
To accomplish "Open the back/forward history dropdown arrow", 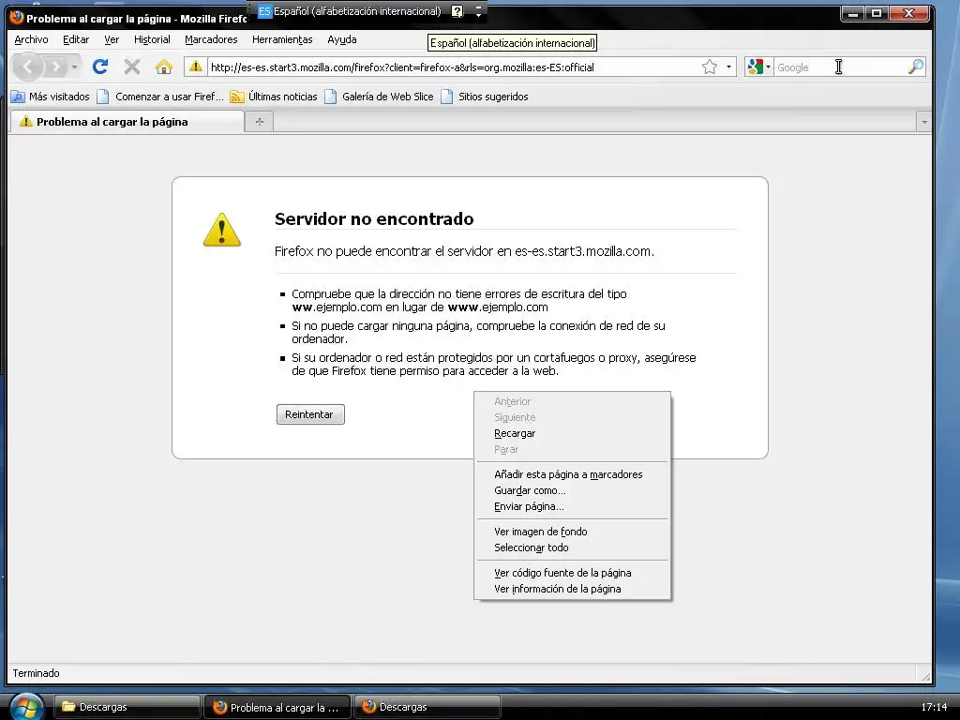I will (75, 67).
